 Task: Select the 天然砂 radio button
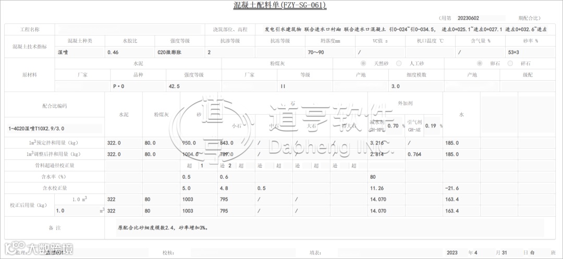click(363, 64)
